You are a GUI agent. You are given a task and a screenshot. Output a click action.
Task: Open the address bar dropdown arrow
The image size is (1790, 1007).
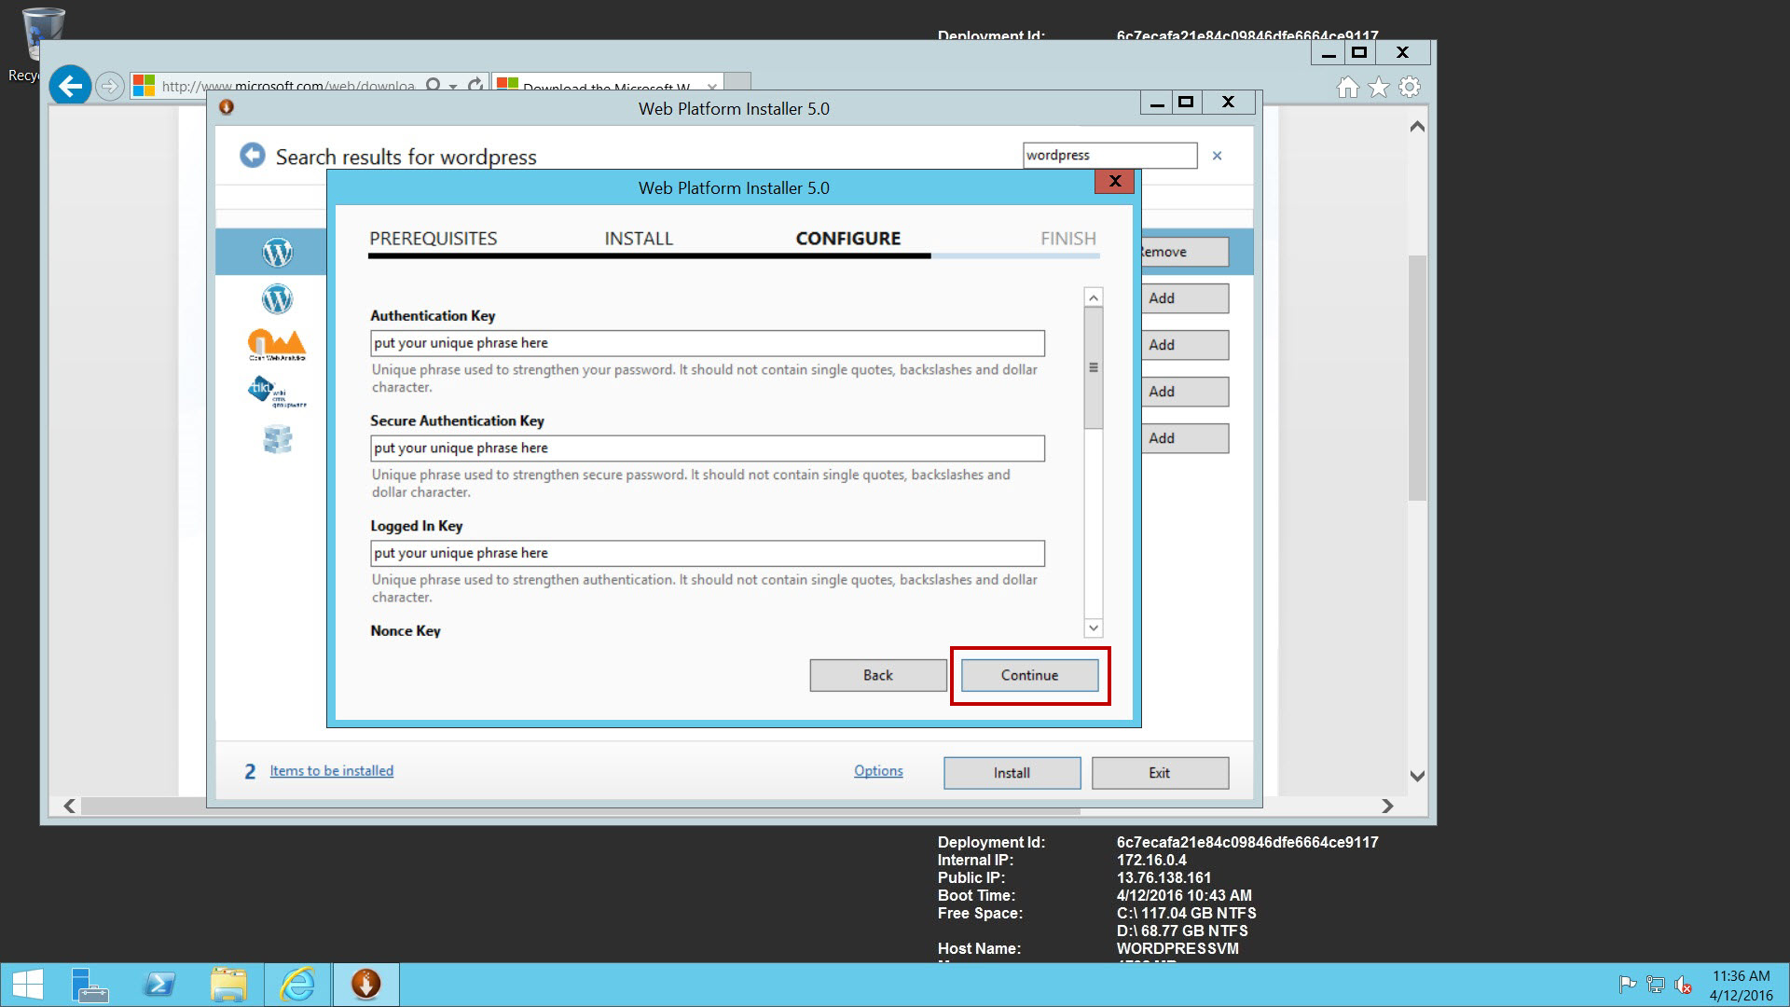click(453, 87)
